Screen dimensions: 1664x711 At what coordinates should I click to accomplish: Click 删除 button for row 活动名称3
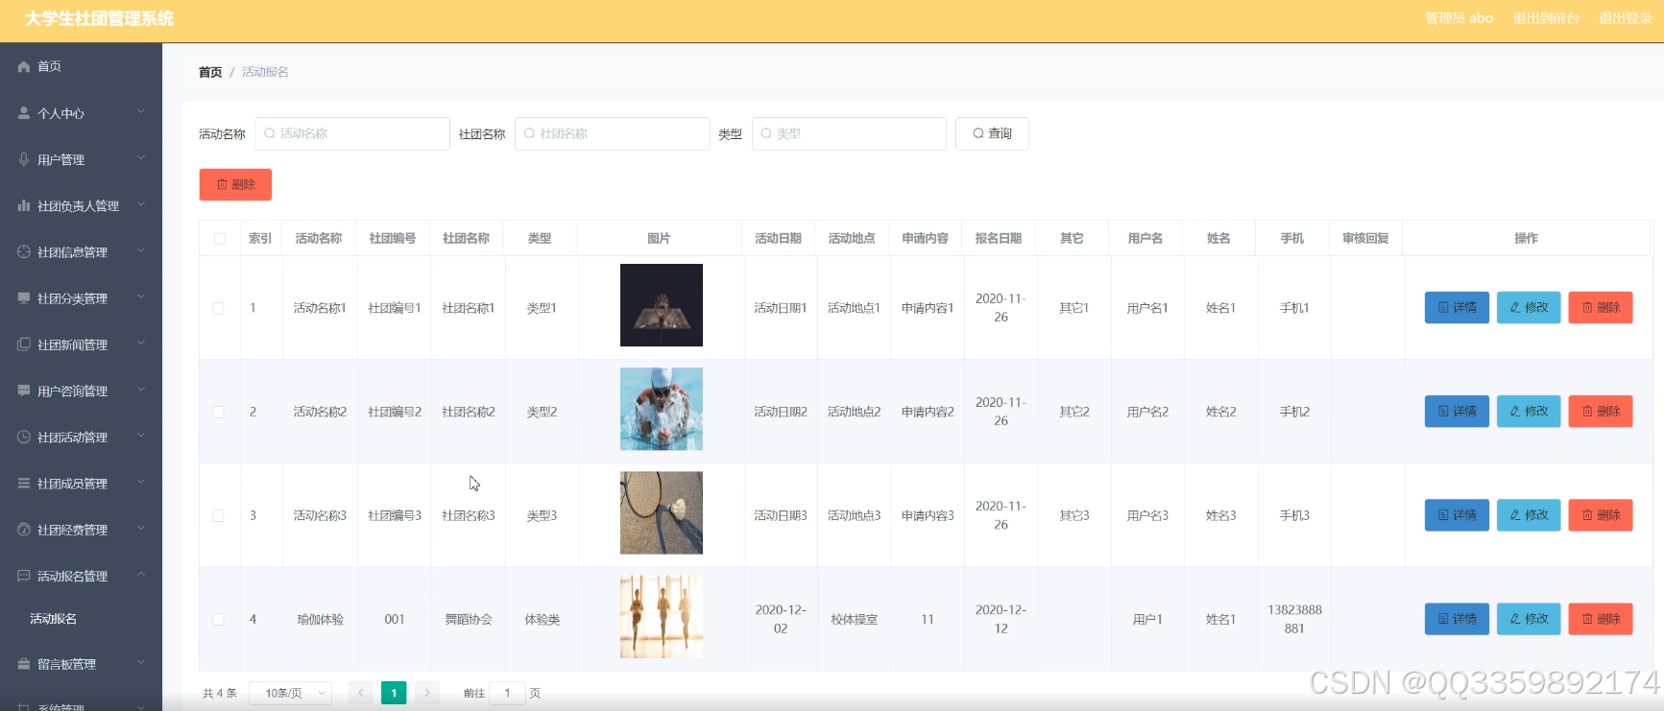1601,515
